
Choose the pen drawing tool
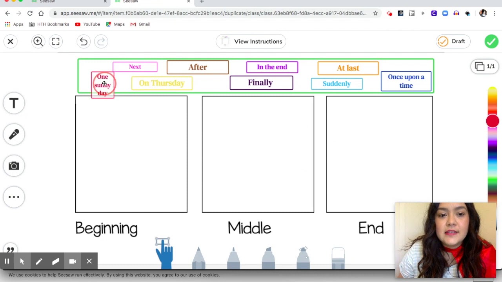click(233, 258)
